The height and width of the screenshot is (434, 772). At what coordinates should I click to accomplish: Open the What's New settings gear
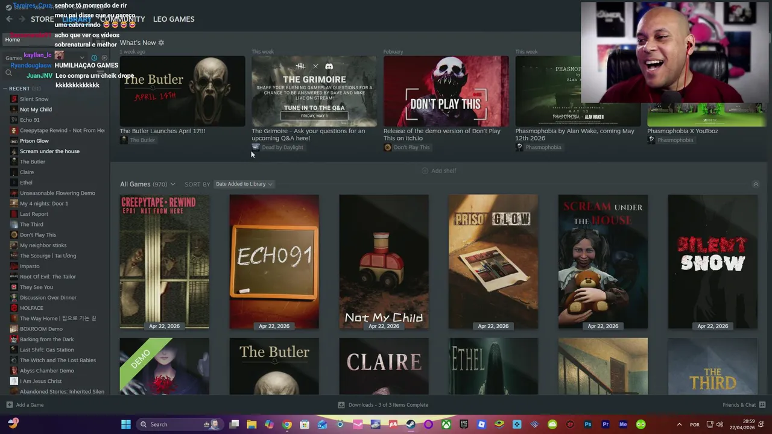tap(161, 43)
